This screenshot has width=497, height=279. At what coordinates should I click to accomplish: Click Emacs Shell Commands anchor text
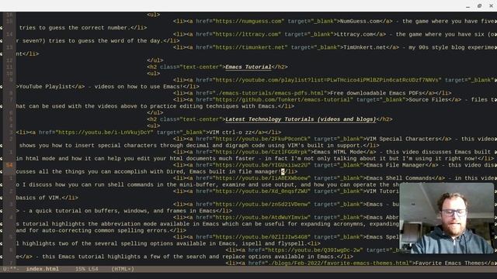point(399,178)
